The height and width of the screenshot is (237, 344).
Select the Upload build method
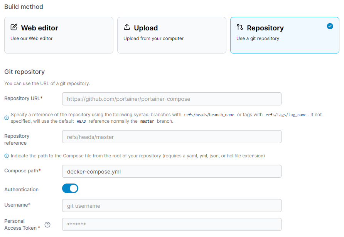pyautogui.click(x=172, y=35)
